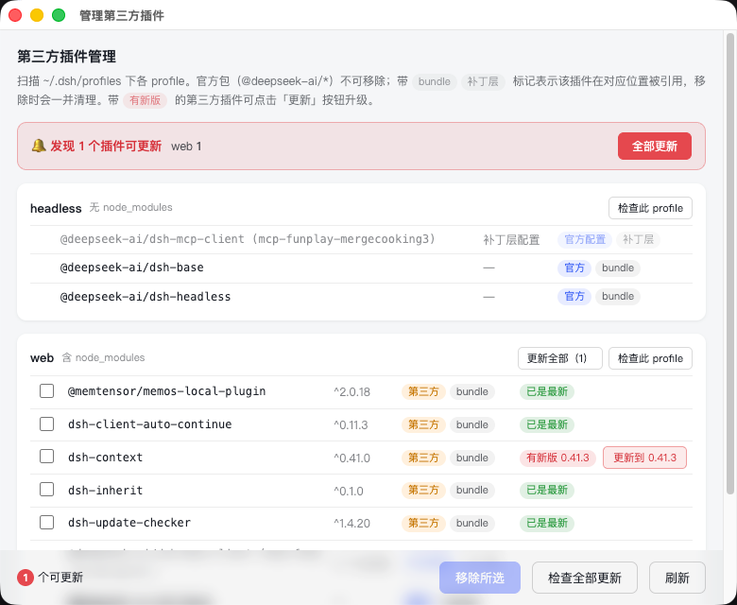Click @deepseek-ai/dsh-base plugin name
The height and width of the screenshot is (605, 737).
132,268
